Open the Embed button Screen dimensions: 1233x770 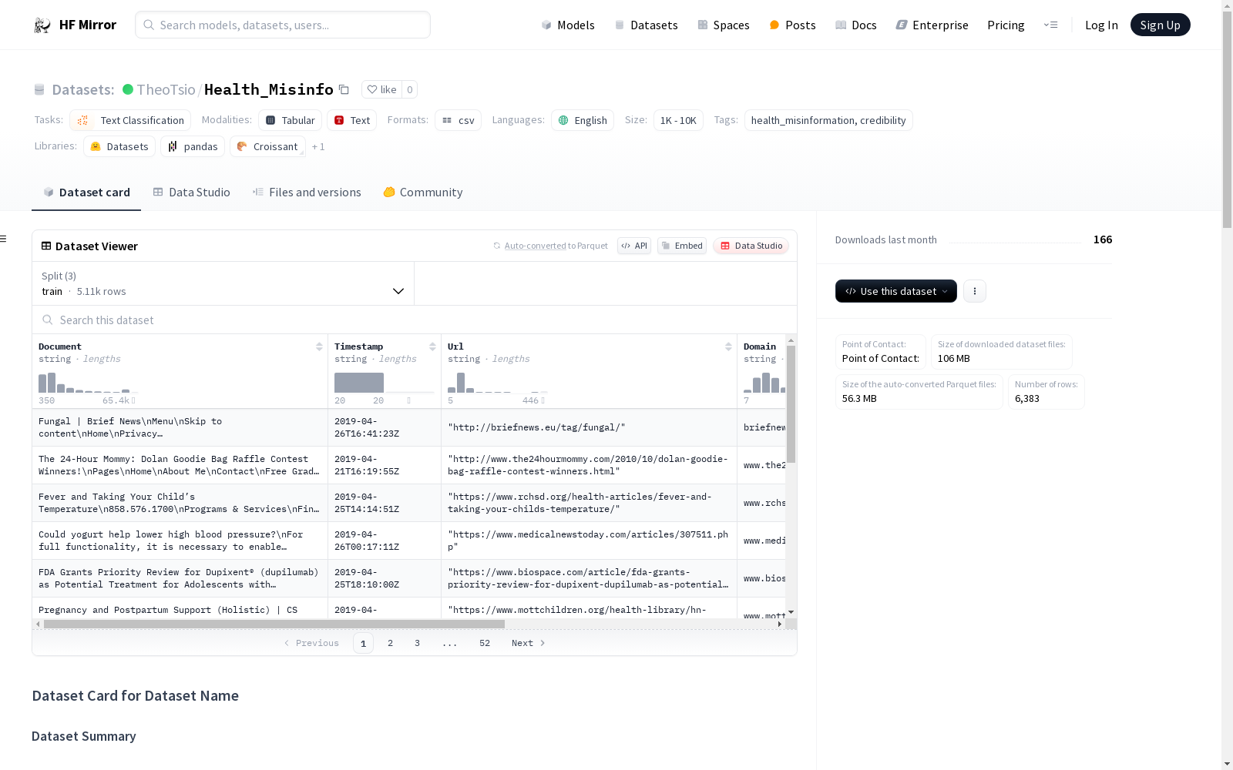click(x=682, y=246)
